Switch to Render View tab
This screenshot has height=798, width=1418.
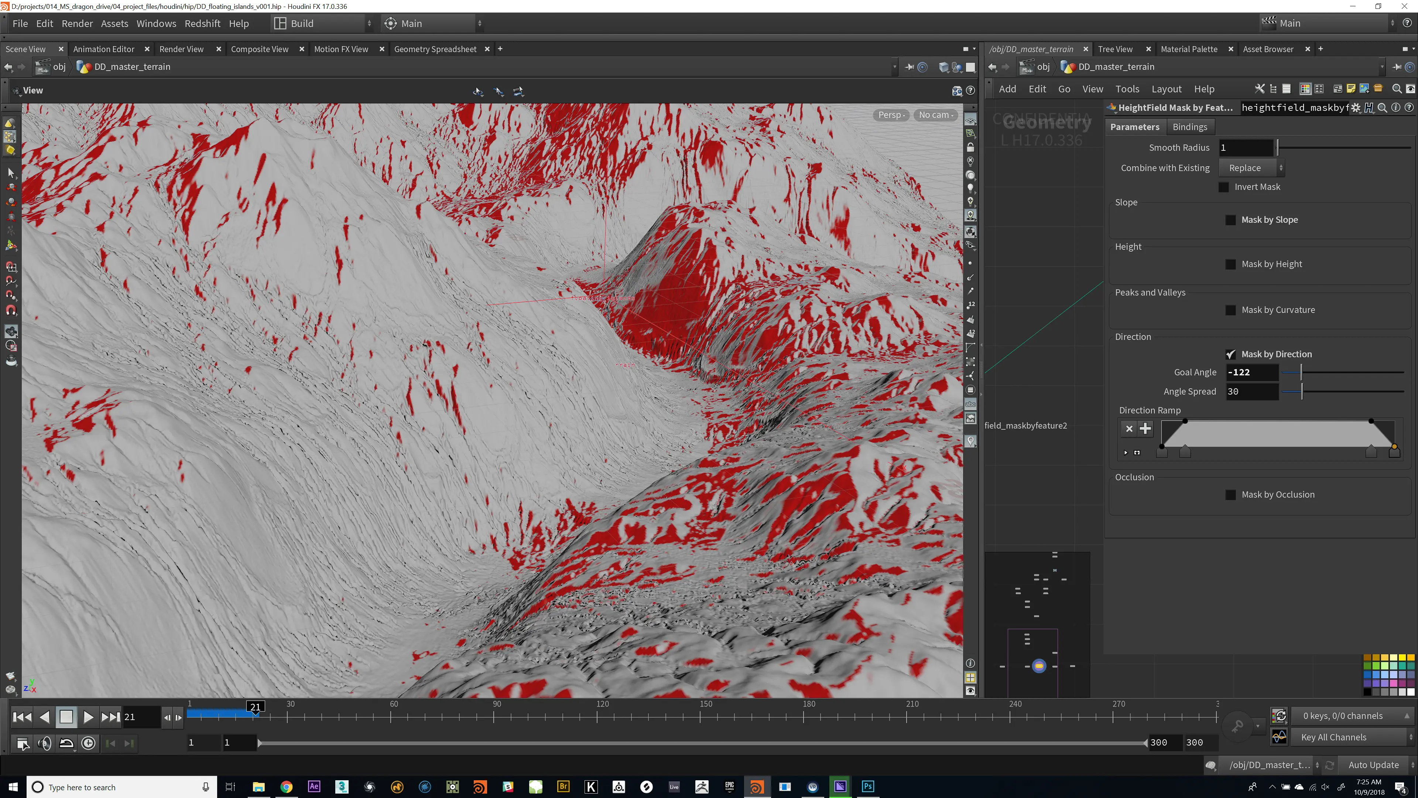(181, 49)
